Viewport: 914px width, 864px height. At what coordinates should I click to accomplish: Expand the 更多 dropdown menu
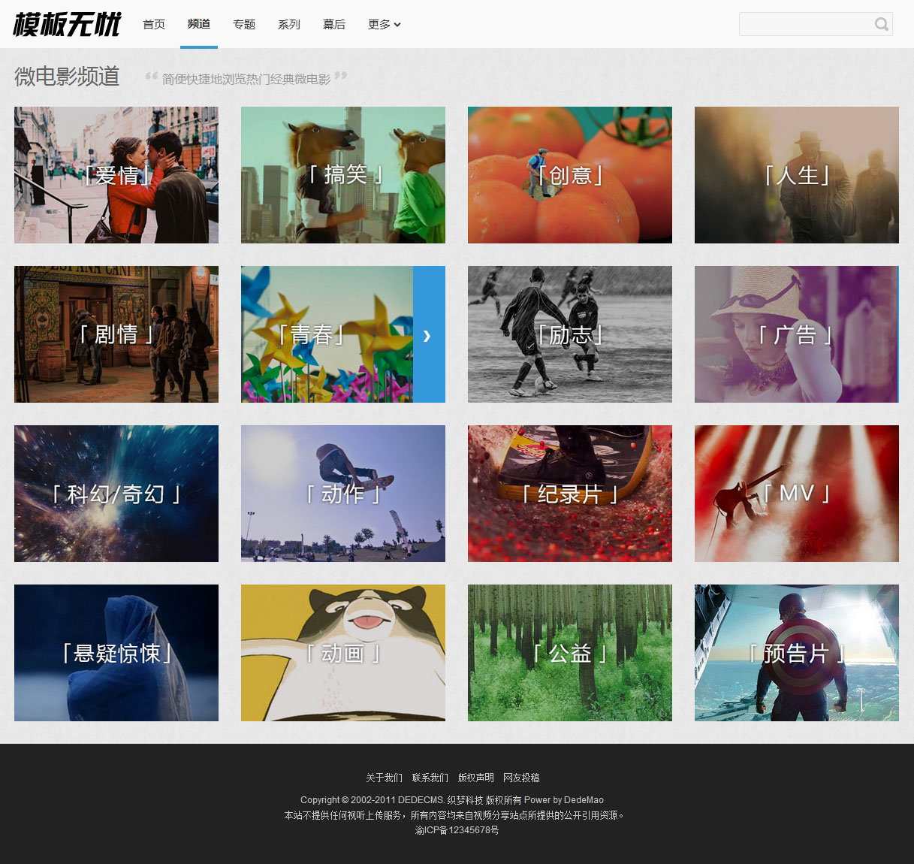click(384, 25)
